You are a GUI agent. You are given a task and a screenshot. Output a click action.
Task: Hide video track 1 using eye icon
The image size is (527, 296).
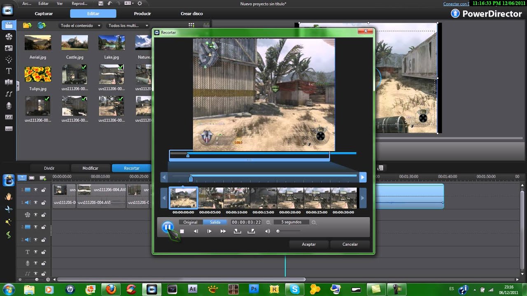tap(35, 190)
